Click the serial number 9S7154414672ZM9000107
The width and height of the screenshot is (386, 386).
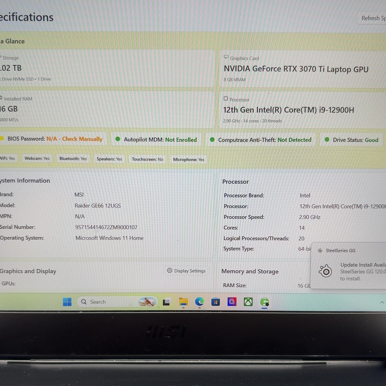point(106,227)
